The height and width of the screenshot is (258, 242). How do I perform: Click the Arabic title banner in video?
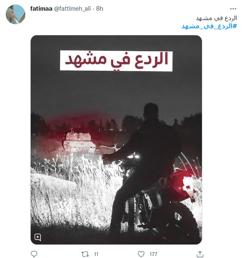point(116,61)
